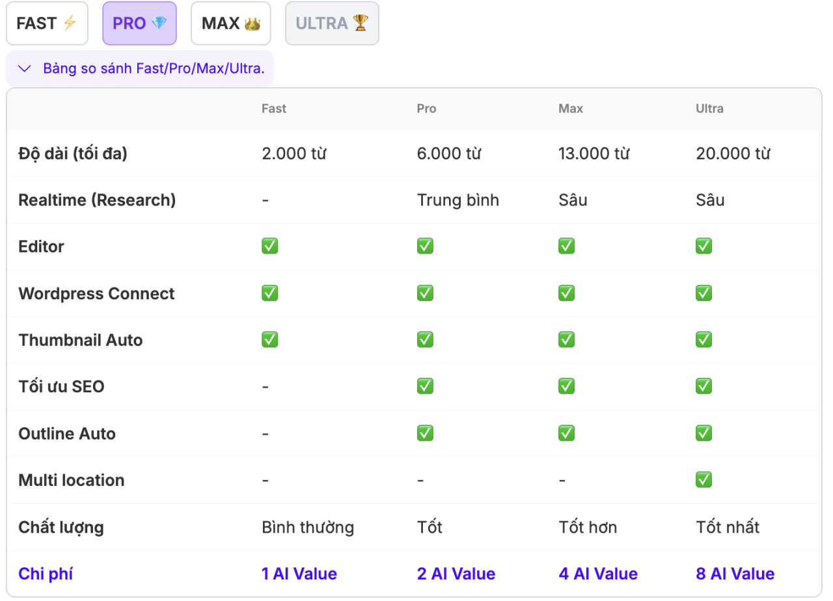The width and height of the screenshot is (833, 601).
Task: Click the 4 AI Value cost
Action: tap(598, 574)
